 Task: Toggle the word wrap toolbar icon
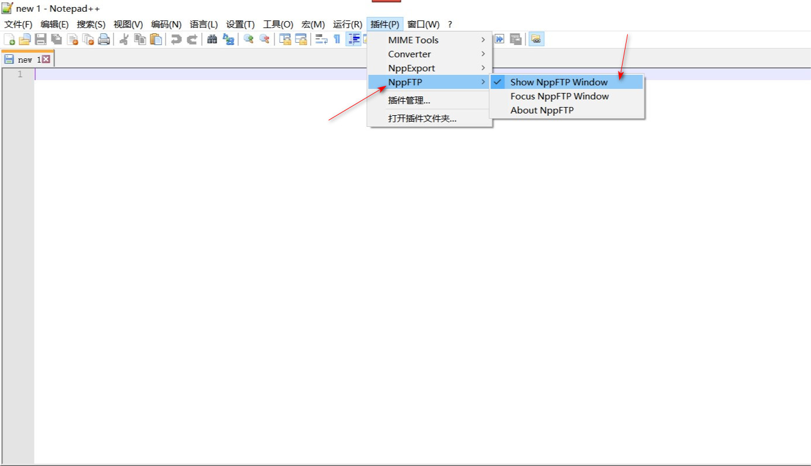pos(321,39)
